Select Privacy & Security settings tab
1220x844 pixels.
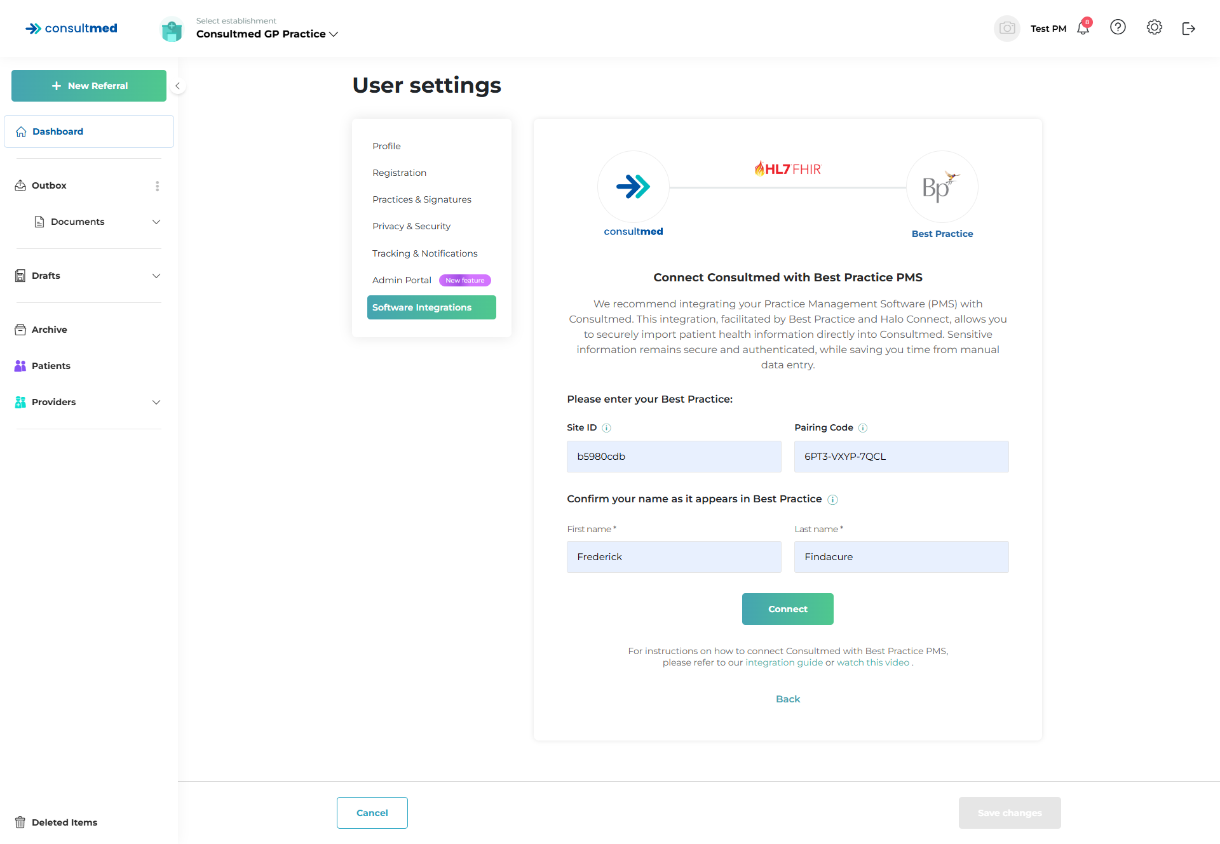coord(411,226)
